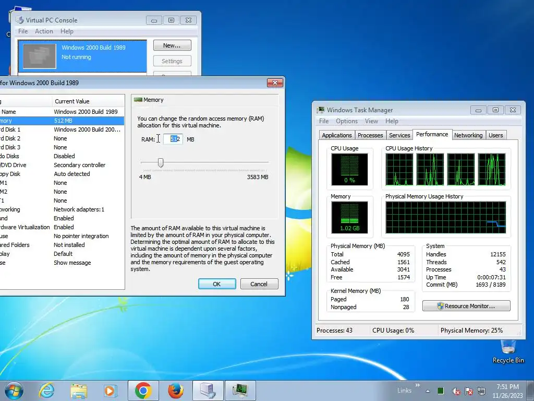
Task: Open Resource Monitor from Task Manager
Action: 466,306
